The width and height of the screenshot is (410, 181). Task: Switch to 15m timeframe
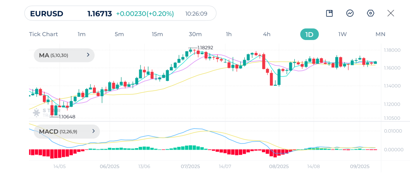coord(157,34)
